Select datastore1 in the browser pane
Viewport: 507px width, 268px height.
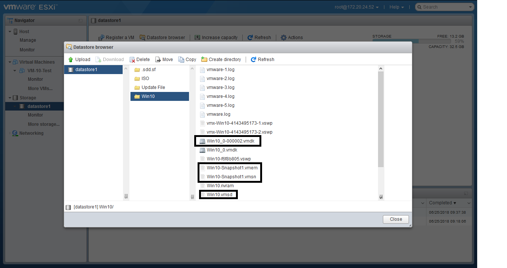tap(86, 70)
